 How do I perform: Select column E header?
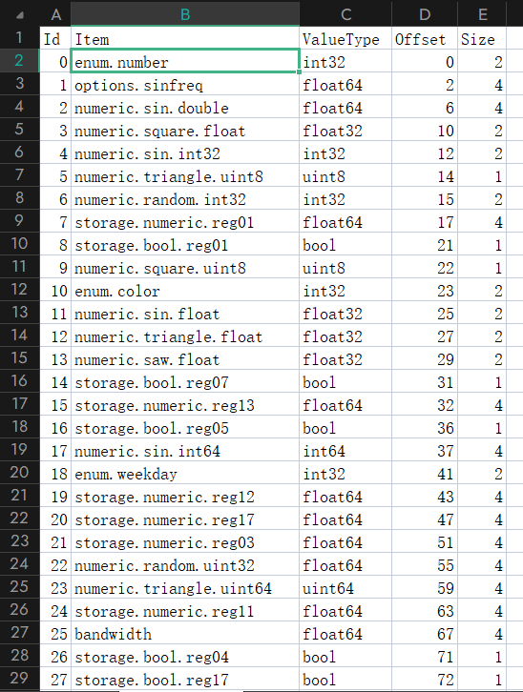[482, 13]
